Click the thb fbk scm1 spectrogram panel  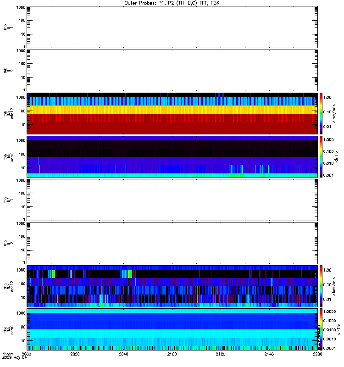click(x=172, y=156)
